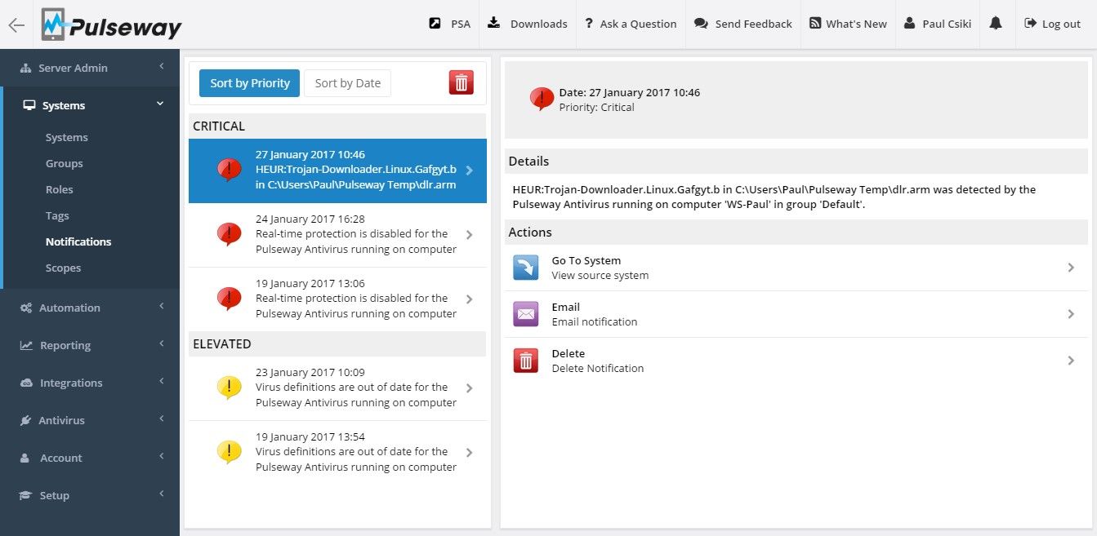Click the Automation gears icon
The image size is (1097, 536).
pos(26,308)
